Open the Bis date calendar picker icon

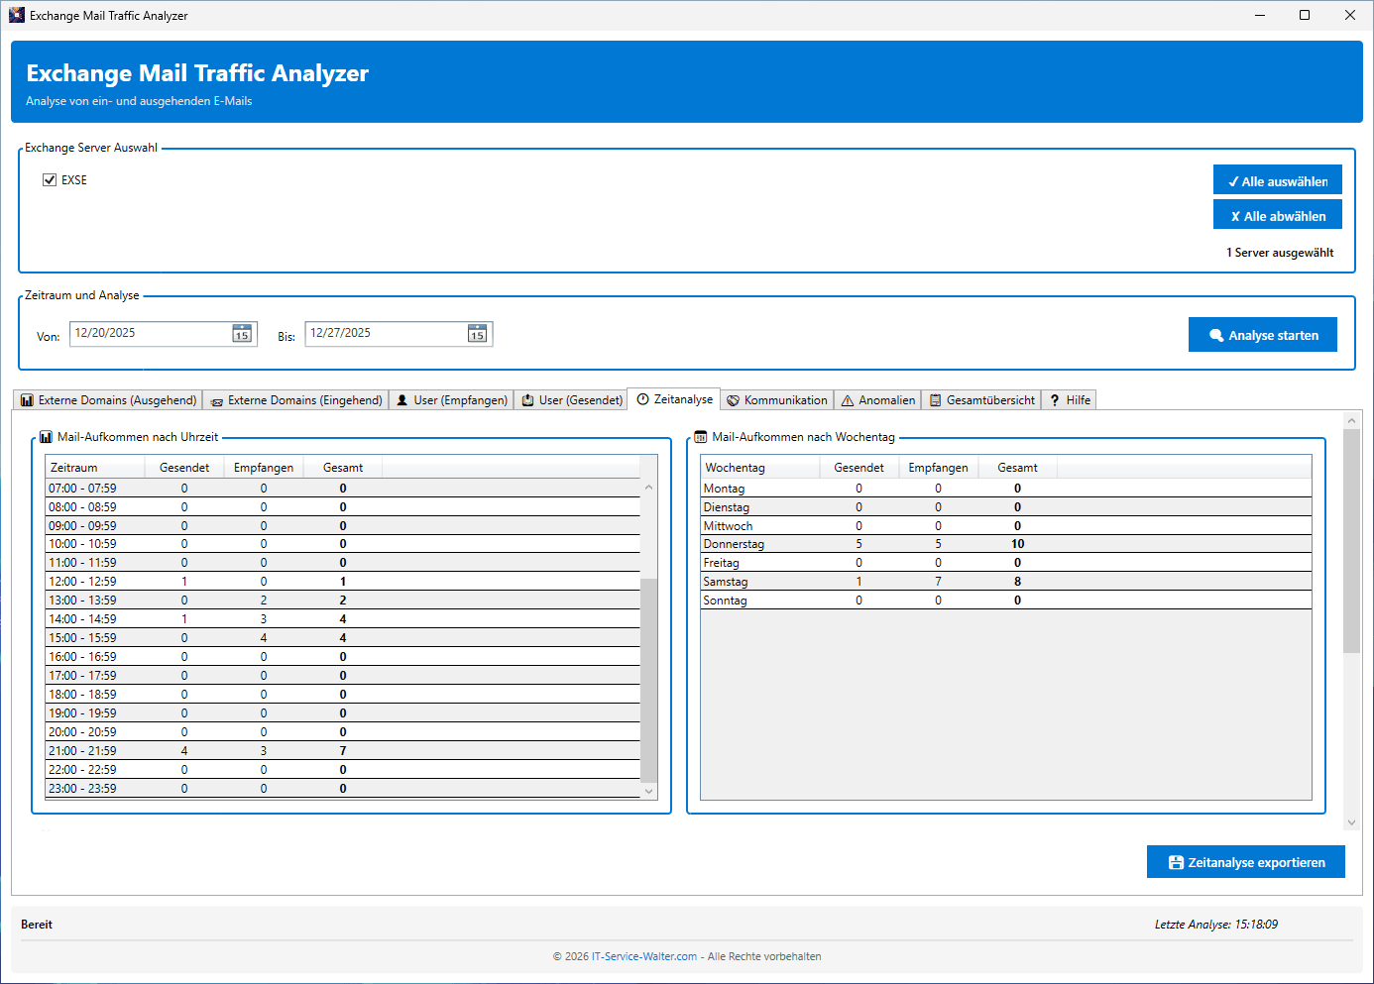(477, 334)
